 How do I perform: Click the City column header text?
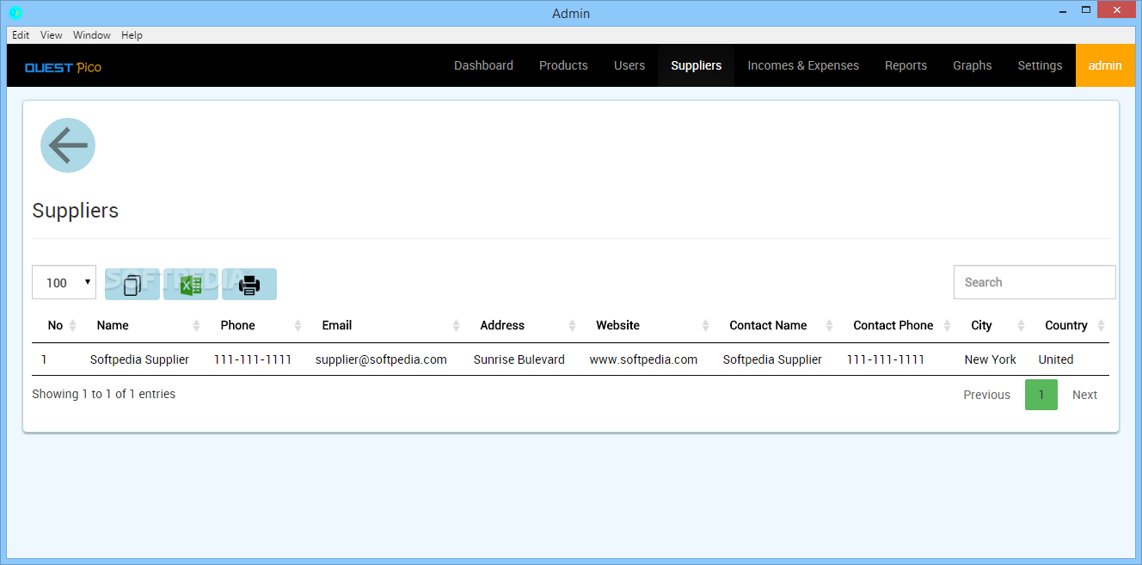(x=981, y=325)
